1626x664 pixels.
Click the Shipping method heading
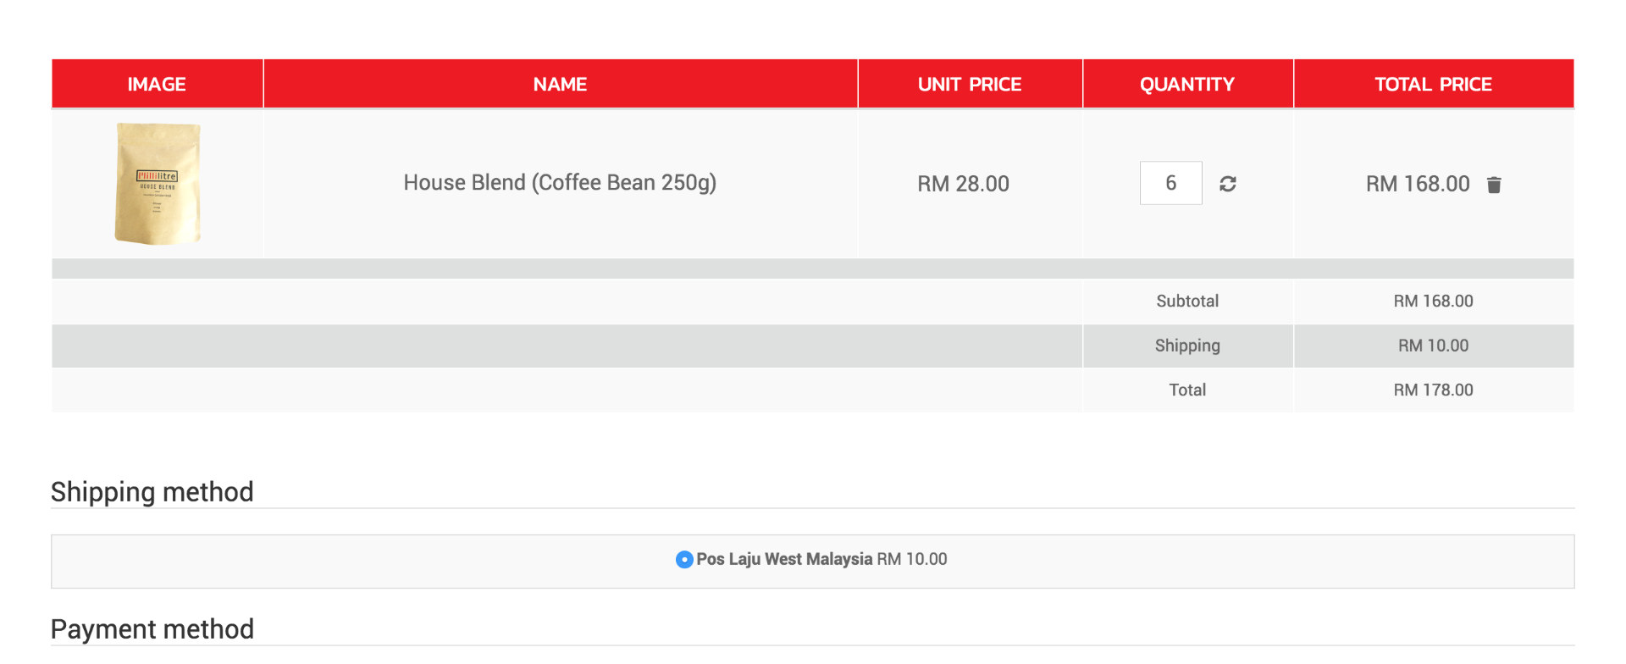(152, 492)
